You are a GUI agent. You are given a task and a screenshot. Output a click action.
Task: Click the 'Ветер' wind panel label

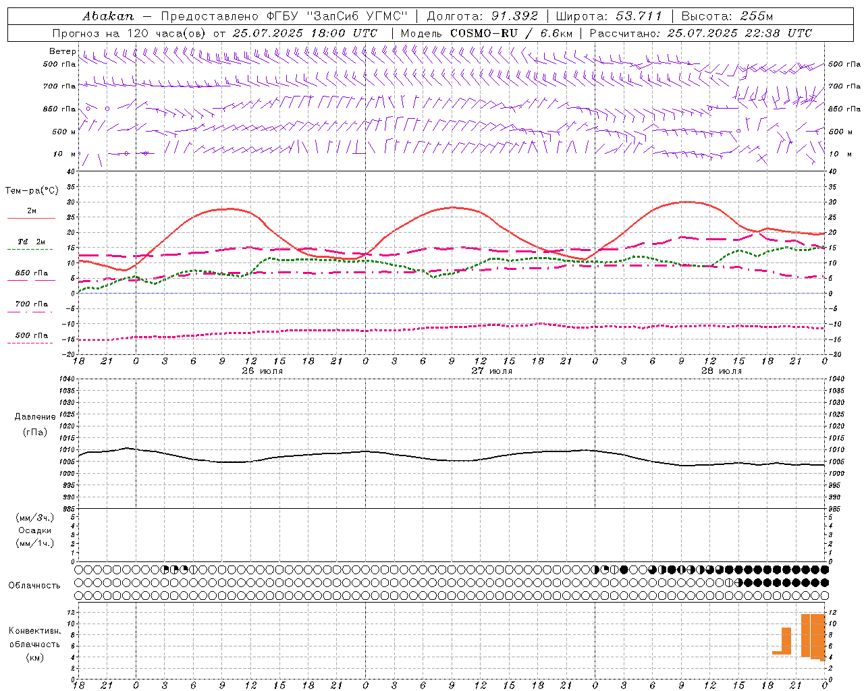tap(62, 51)
